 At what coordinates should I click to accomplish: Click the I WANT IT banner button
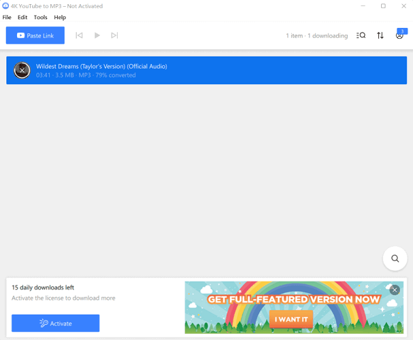291,319
